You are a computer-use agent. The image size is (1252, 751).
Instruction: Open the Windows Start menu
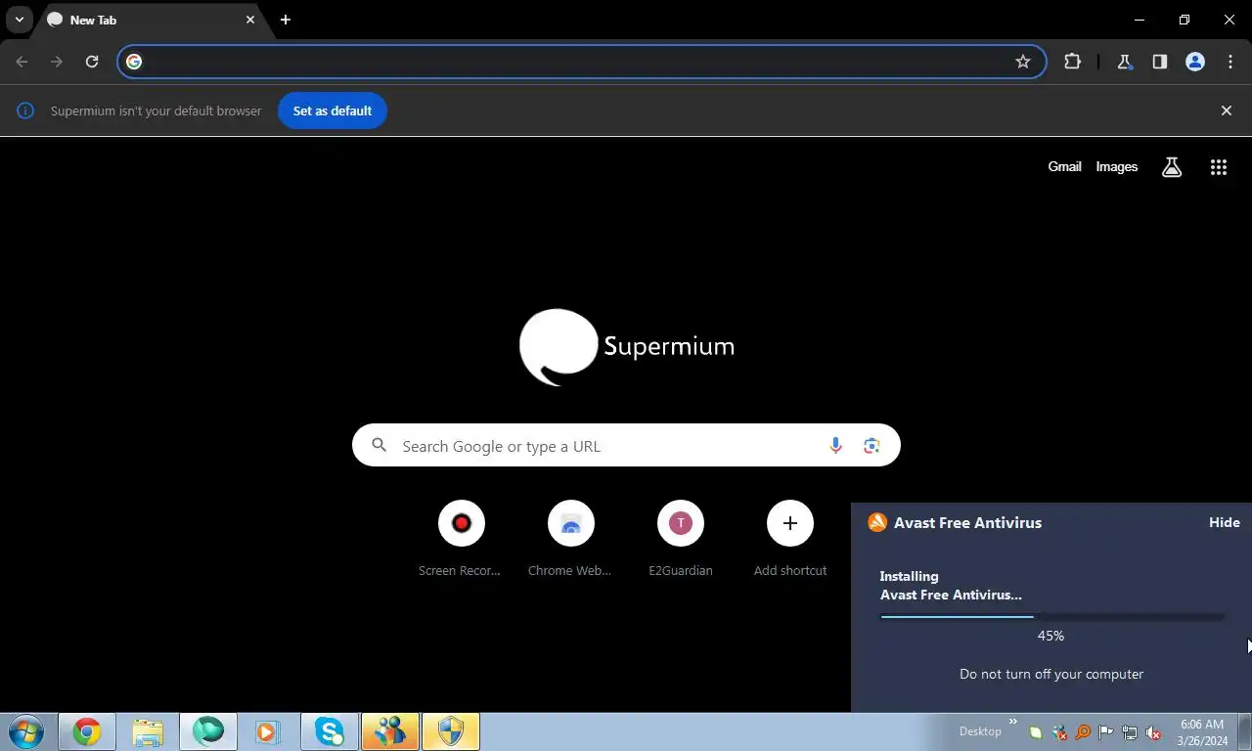coord(26,731)
